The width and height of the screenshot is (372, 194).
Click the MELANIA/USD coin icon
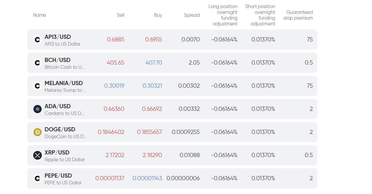pos(37,86)
